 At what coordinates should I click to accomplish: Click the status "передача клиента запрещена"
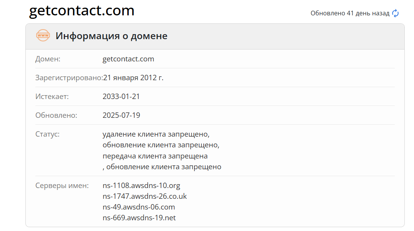pos(155,156)
